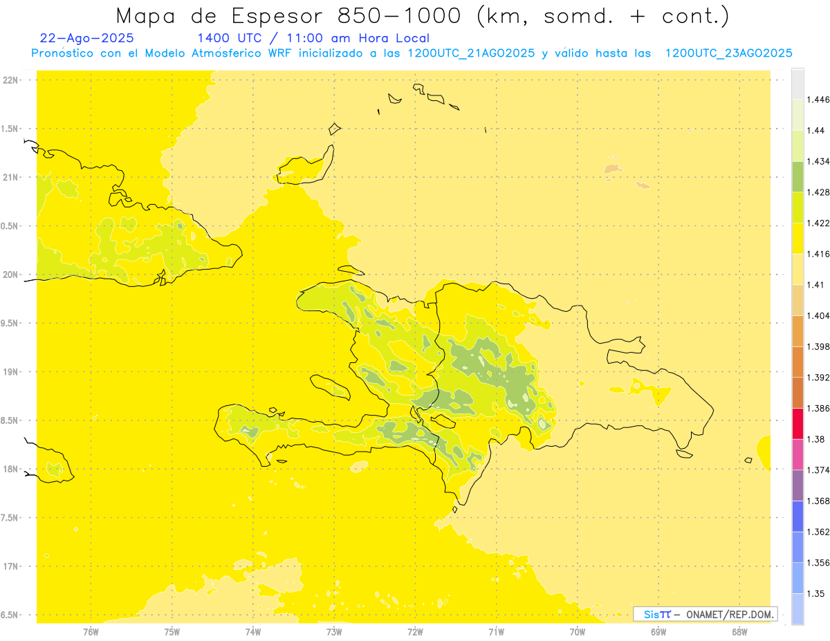Viewport: 830px width, 641px height.
Task: Click the legend value 1.38
Action: click(x=816, y=439)
